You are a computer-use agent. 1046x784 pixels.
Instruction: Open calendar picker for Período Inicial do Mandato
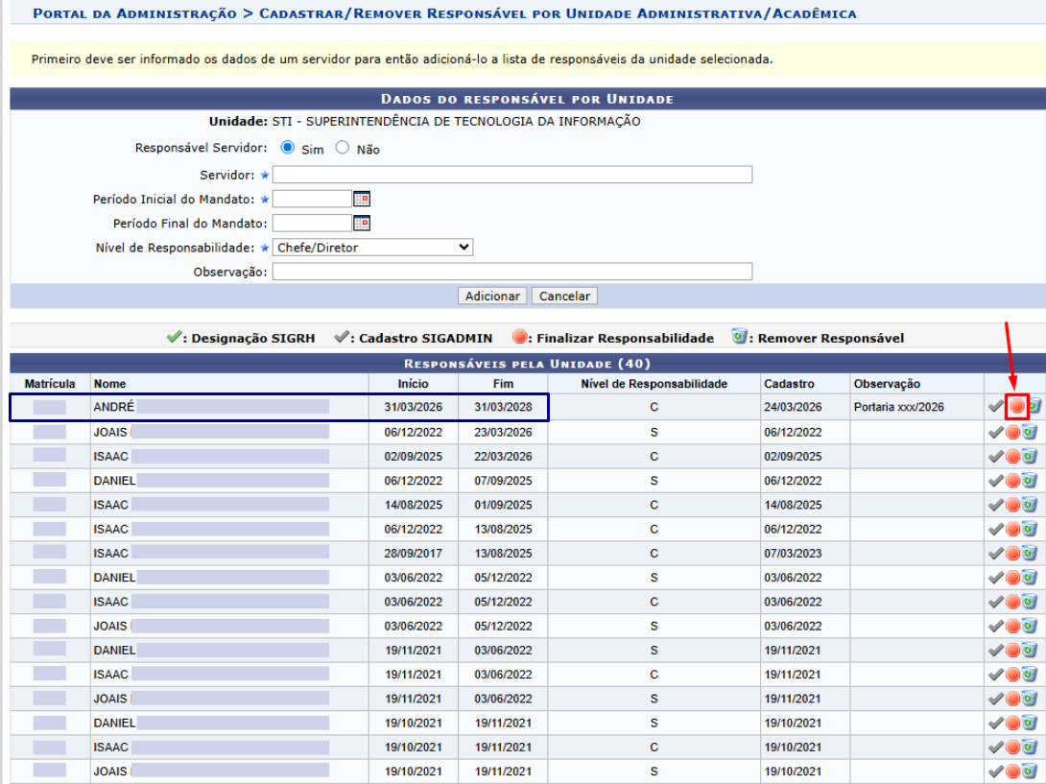coord(361,199)
